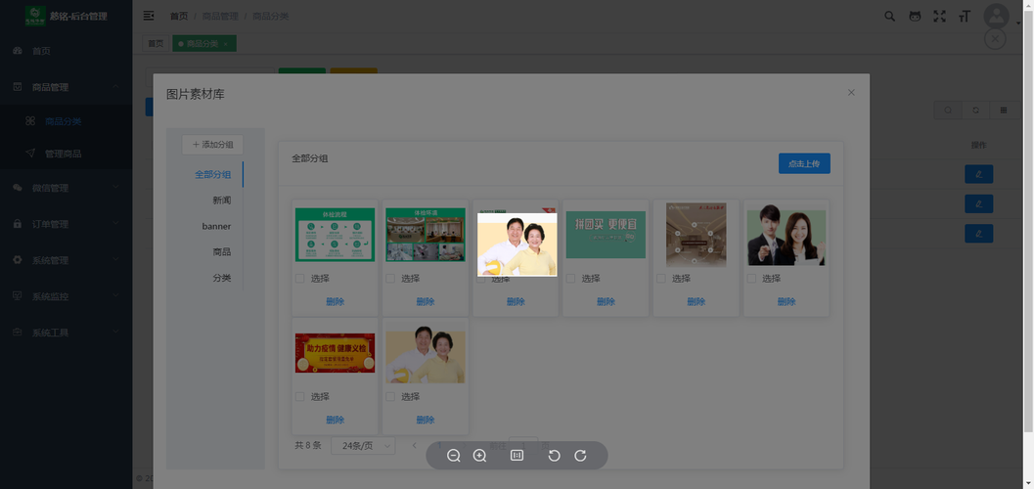Open the user avatar menu
This screenshot has height=489, width=1034.
point(997,17)
